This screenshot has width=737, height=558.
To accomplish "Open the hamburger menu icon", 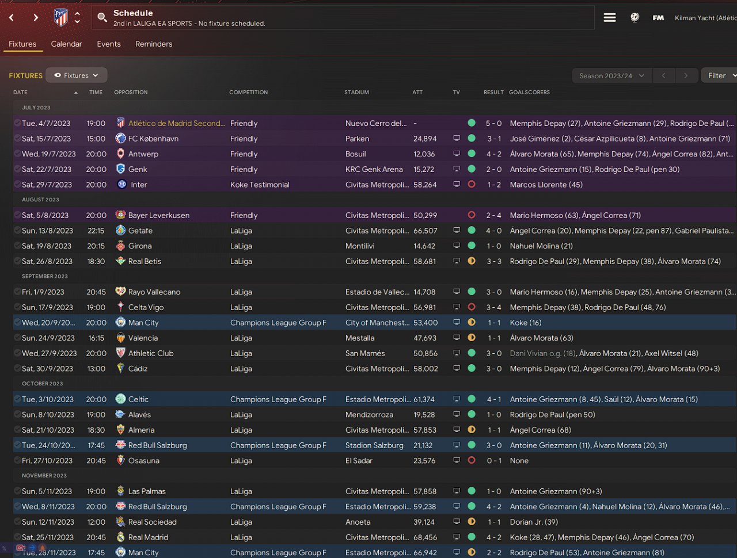I will 610,18.
